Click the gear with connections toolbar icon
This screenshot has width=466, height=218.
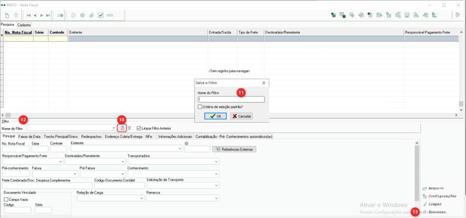tap(398, 15)
